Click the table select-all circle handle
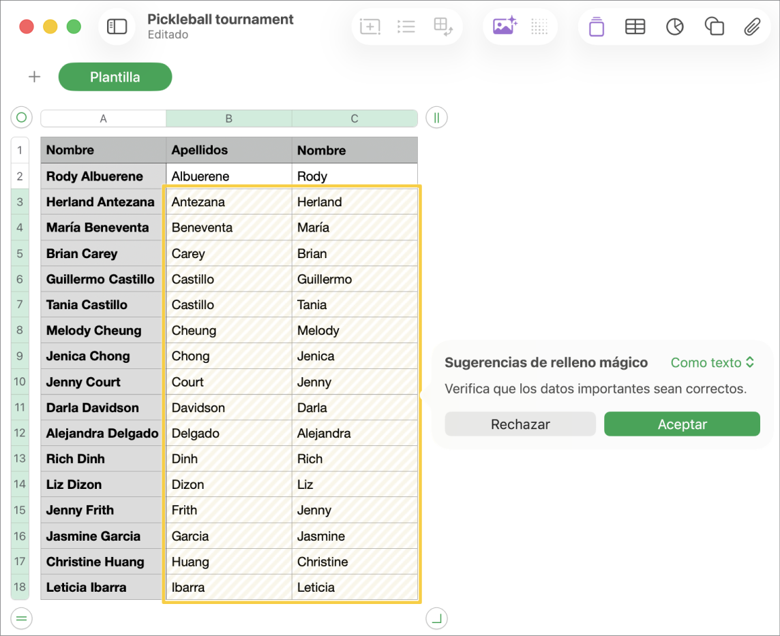The image size is (780, 636). (x=21, y=118)
